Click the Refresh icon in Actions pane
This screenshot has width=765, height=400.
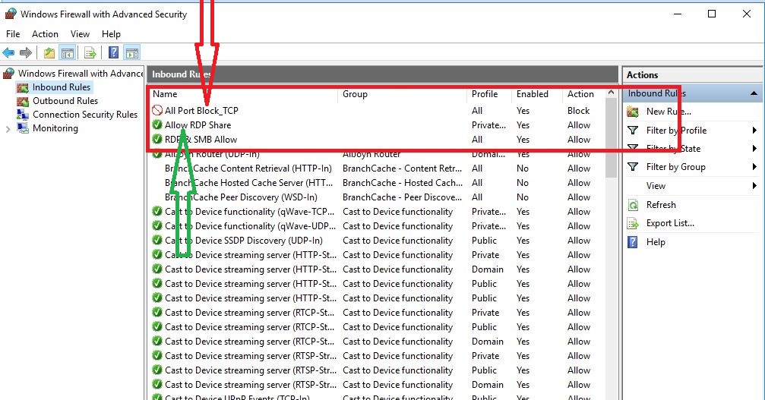pyautogui.click(x=633, y=205)
